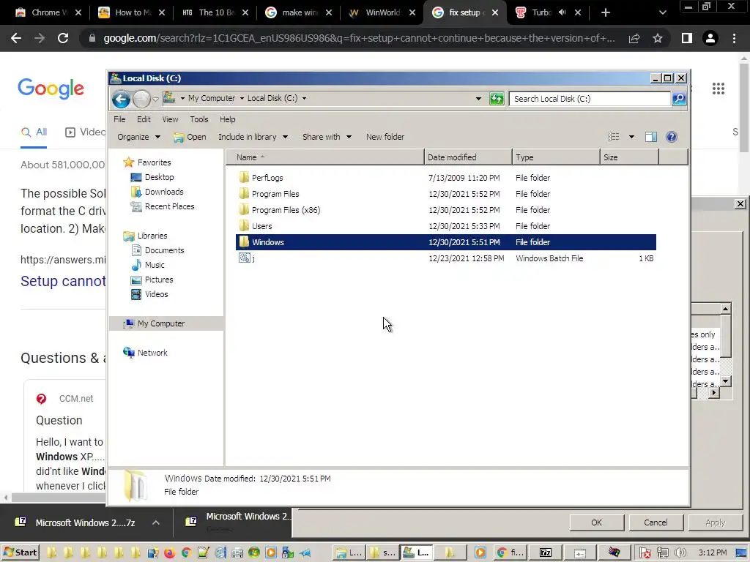Open options for Microsoft Windows 2...7z download
Viewport: 750px width, 562px height.
point(156,522)
